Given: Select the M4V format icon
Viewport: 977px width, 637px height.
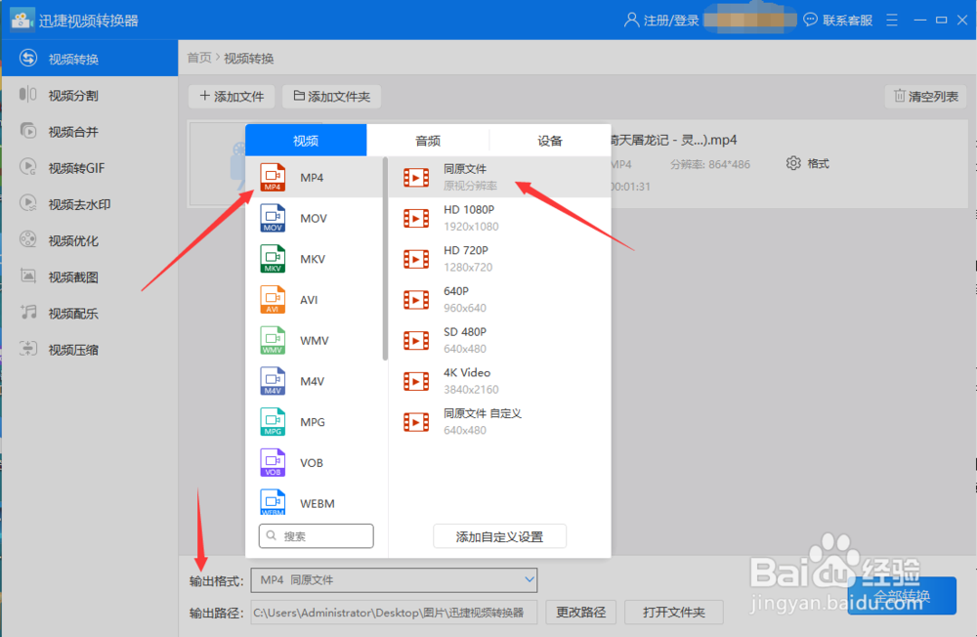Looking at the screenshot, I should tap(273, 381).
